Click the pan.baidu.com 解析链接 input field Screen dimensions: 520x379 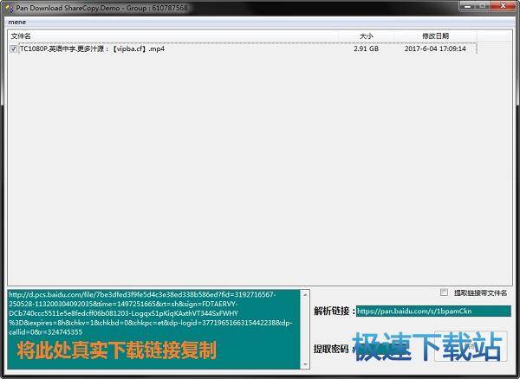point(433,312)
